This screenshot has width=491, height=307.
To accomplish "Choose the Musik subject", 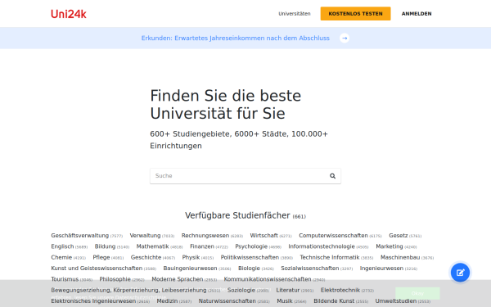I will tap(285, 301).
